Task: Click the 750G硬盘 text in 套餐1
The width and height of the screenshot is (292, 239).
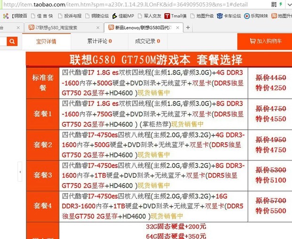Action: 109,114
